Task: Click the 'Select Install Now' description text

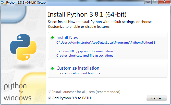Action: 100,24
